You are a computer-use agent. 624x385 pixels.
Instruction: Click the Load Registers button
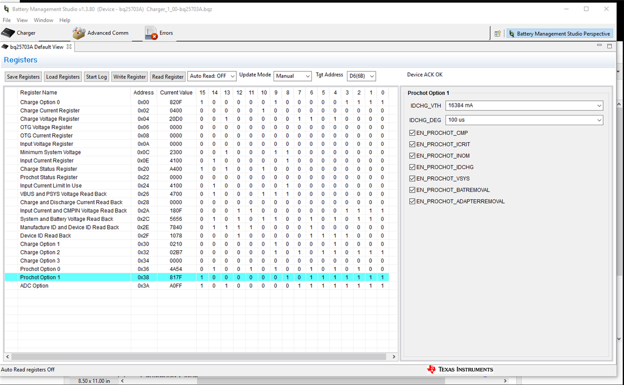[x=63, y=76]
